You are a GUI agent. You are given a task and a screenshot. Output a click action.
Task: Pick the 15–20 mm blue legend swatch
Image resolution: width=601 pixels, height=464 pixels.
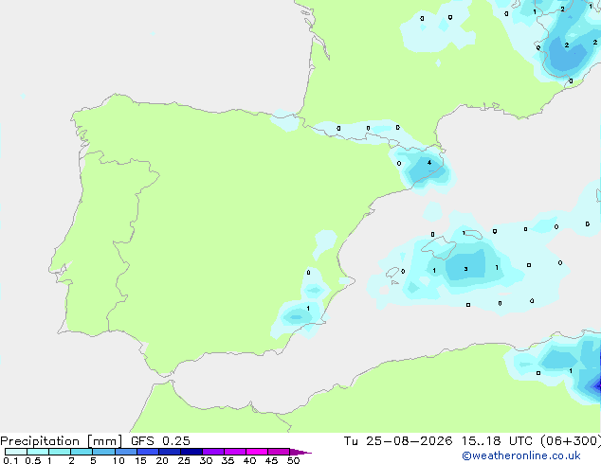(x=148, y=452)
